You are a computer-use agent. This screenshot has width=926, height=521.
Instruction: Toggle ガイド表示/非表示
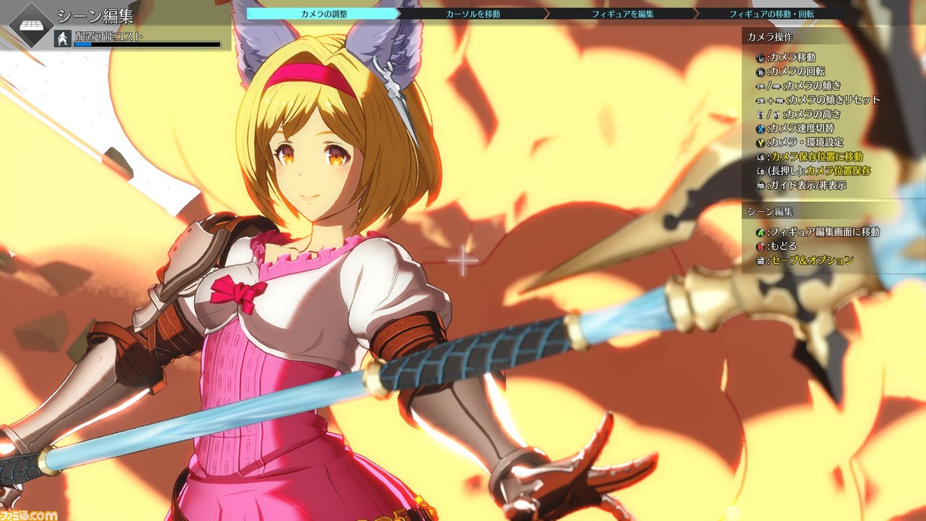(808, 185)
